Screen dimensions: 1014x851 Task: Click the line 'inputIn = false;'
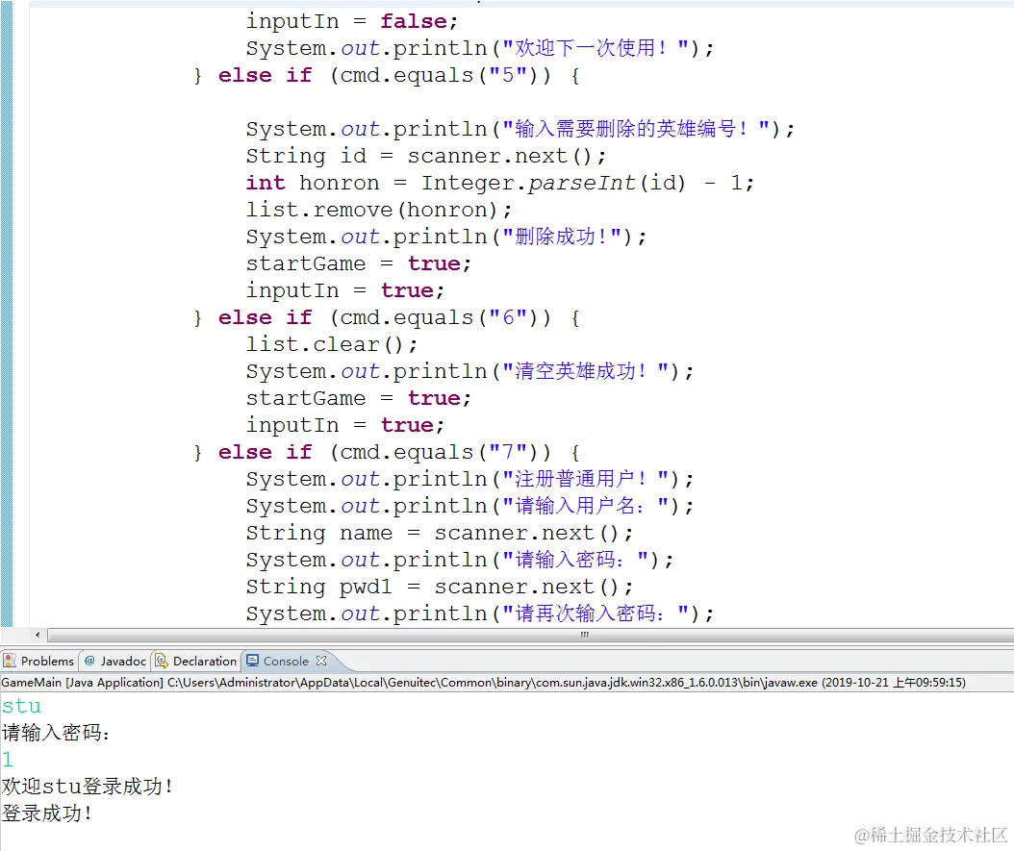pos(352,21)
